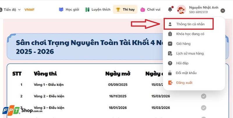Click the Luyện thích green notebook icon
233x118 pixels.
pos(87,10)
